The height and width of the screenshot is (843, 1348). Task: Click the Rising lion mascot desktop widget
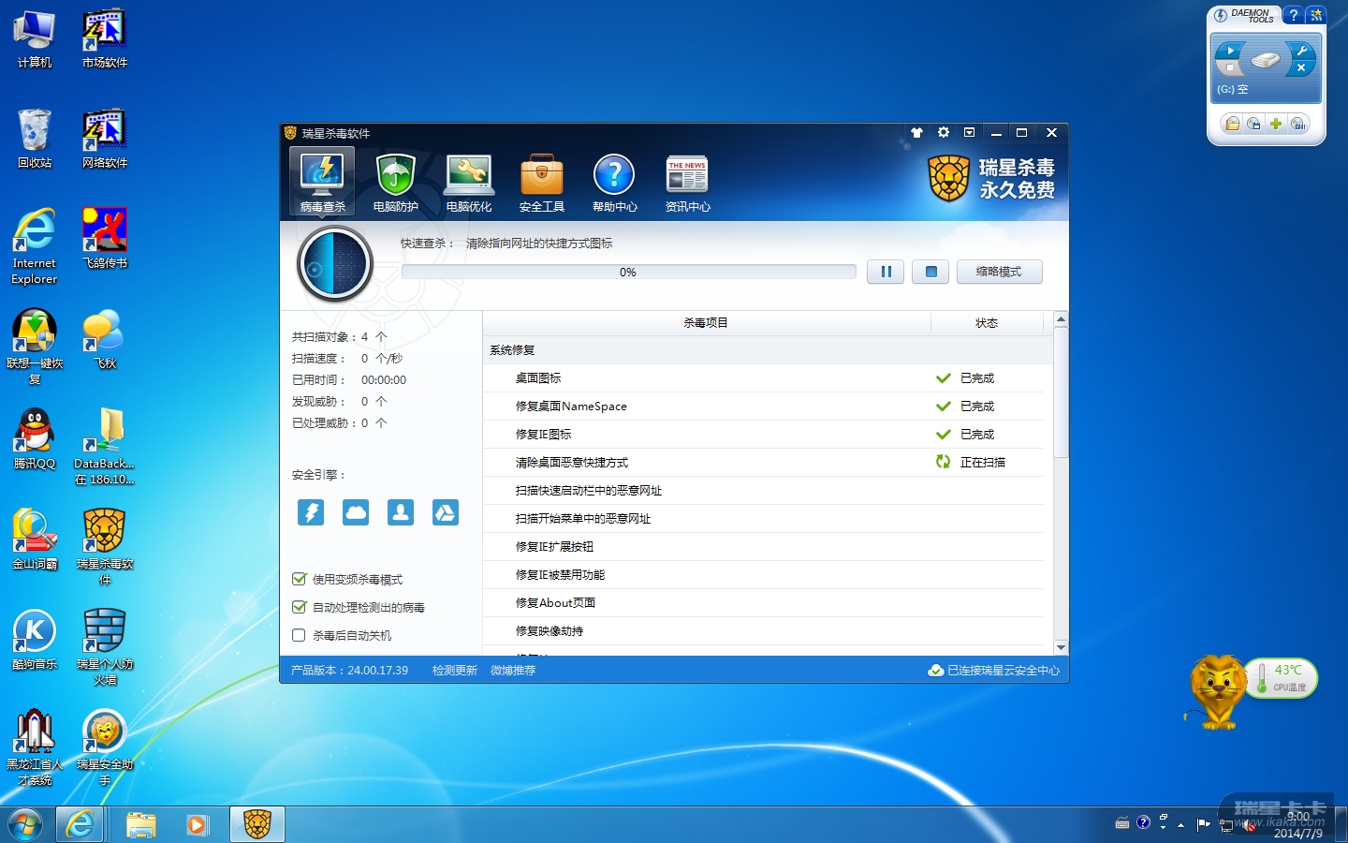coord(1217,693)
